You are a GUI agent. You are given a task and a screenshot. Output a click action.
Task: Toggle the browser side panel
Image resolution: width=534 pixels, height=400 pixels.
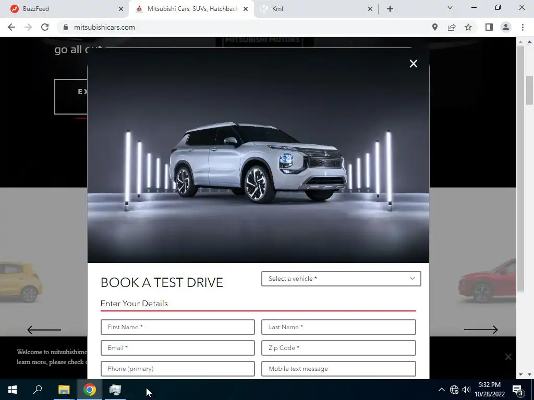pos(489,27)
